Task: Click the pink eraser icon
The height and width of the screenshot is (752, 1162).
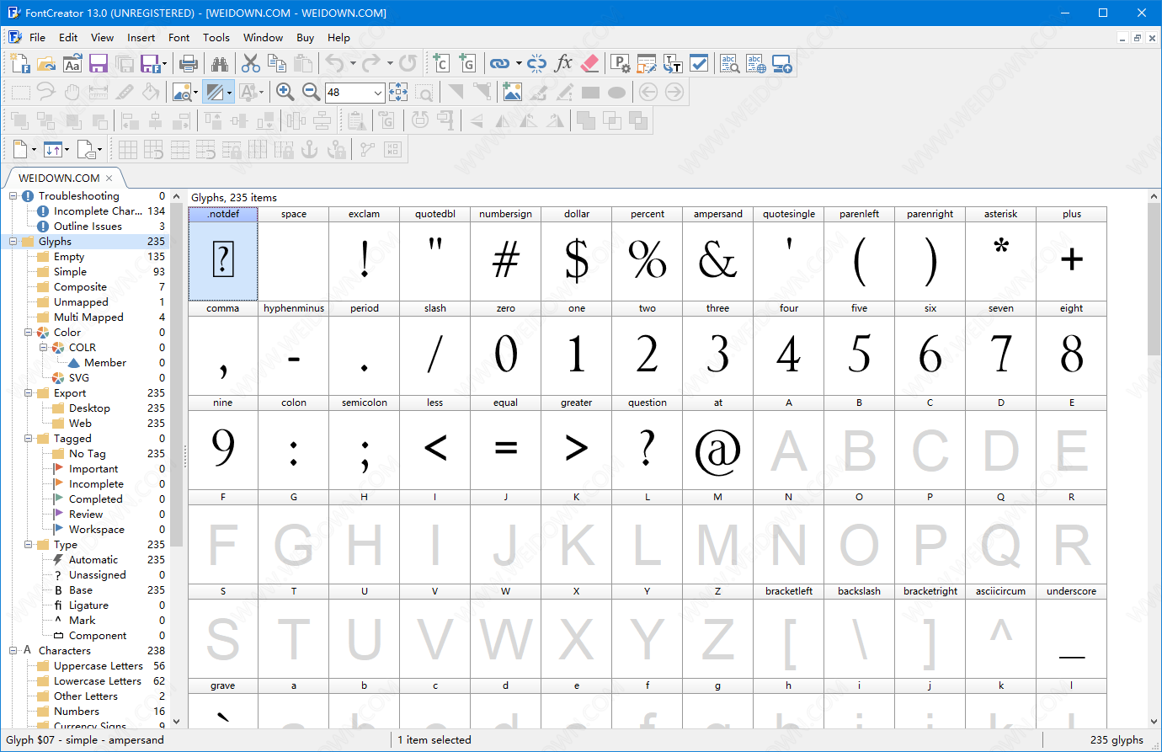Action: (589, 63)
